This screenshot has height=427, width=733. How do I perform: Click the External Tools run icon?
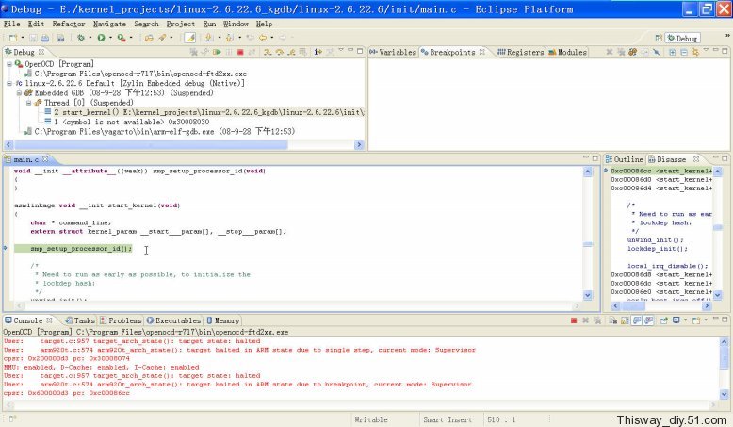(122, 38)
